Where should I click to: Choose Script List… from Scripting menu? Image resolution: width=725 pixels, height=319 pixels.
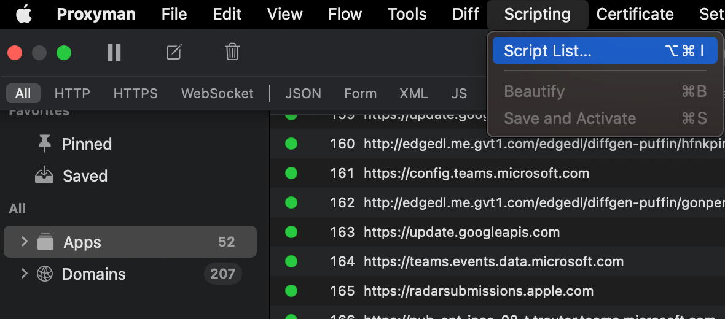tap(605, 50)
